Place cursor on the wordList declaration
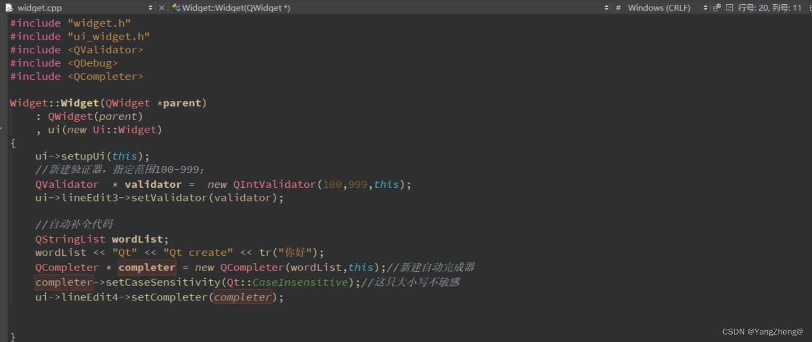The height and width of the screenshot is (342, 812). (x=137, y=239)
